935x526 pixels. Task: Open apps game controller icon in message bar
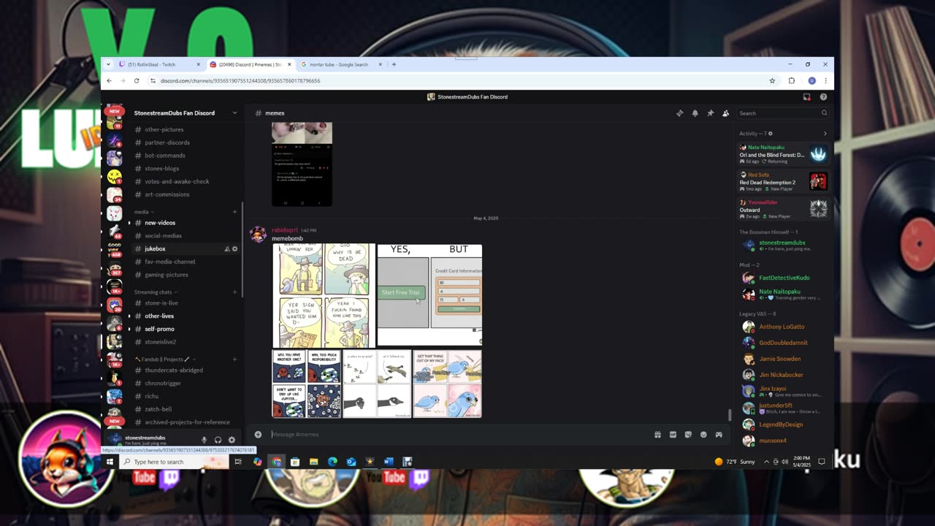[x=719, y=435]
